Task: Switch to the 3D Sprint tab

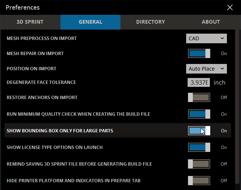Action: tap(30, 22)
